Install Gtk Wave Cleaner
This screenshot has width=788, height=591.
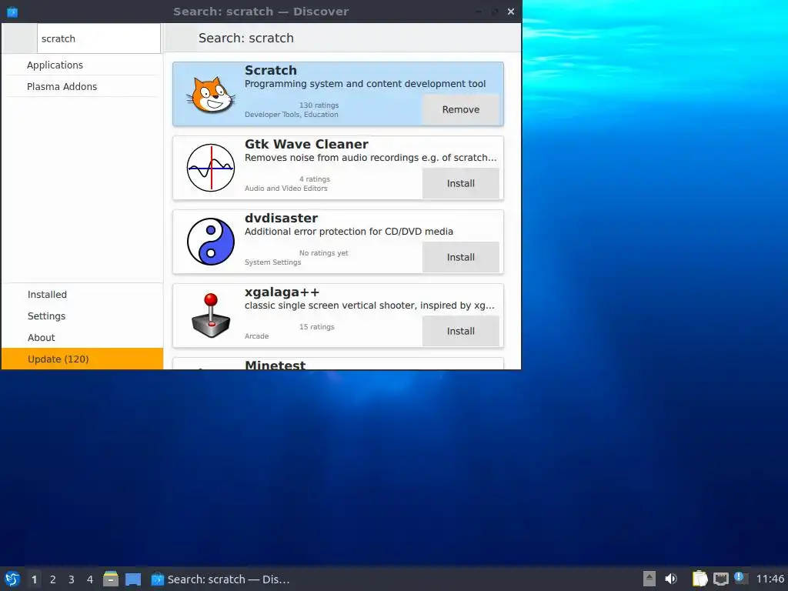(461, 183)
